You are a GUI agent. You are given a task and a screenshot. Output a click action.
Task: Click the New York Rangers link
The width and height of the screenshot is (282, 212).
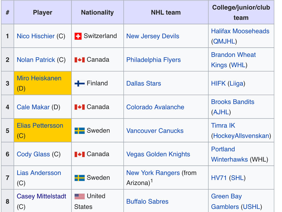153,173
